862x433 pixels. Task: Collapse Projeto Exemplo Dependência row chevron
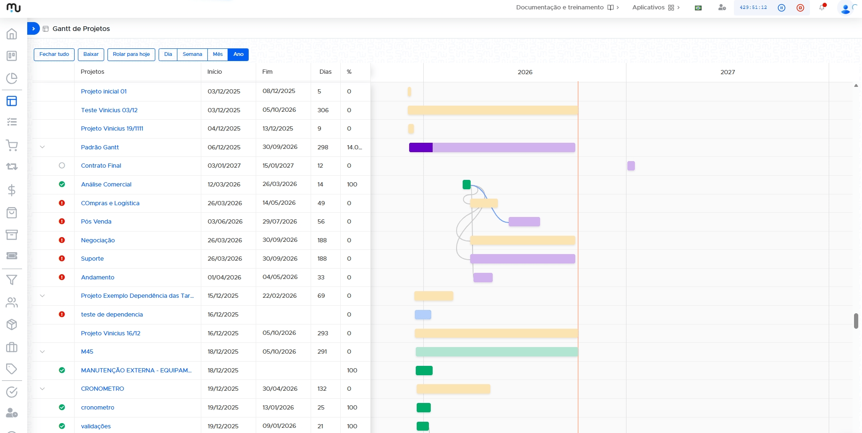pos(42,295)
